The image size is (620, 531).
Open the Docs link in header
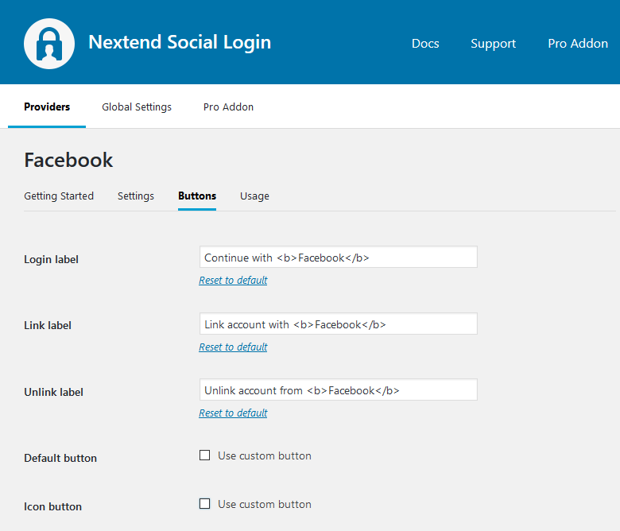click(425, 44)
